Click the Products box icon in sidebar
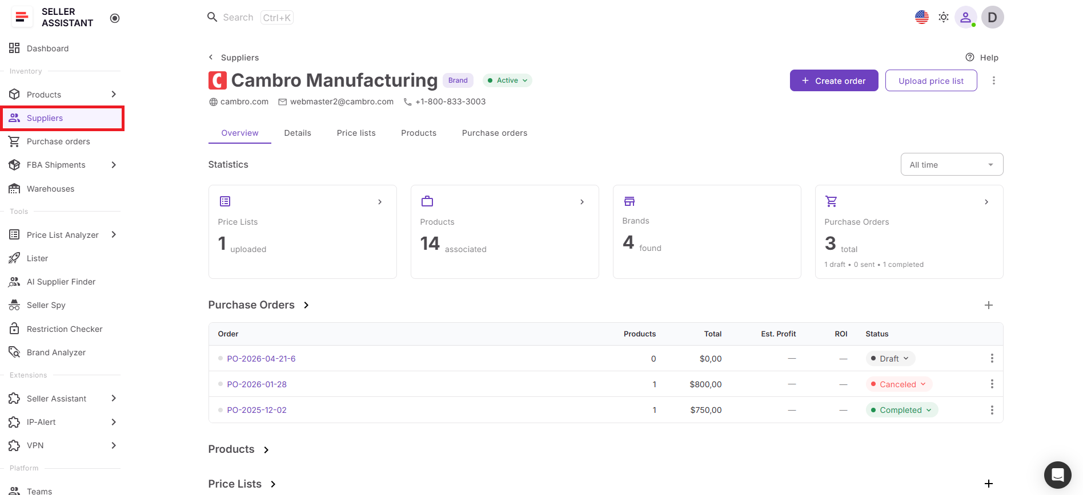 (x=14, y=94)
